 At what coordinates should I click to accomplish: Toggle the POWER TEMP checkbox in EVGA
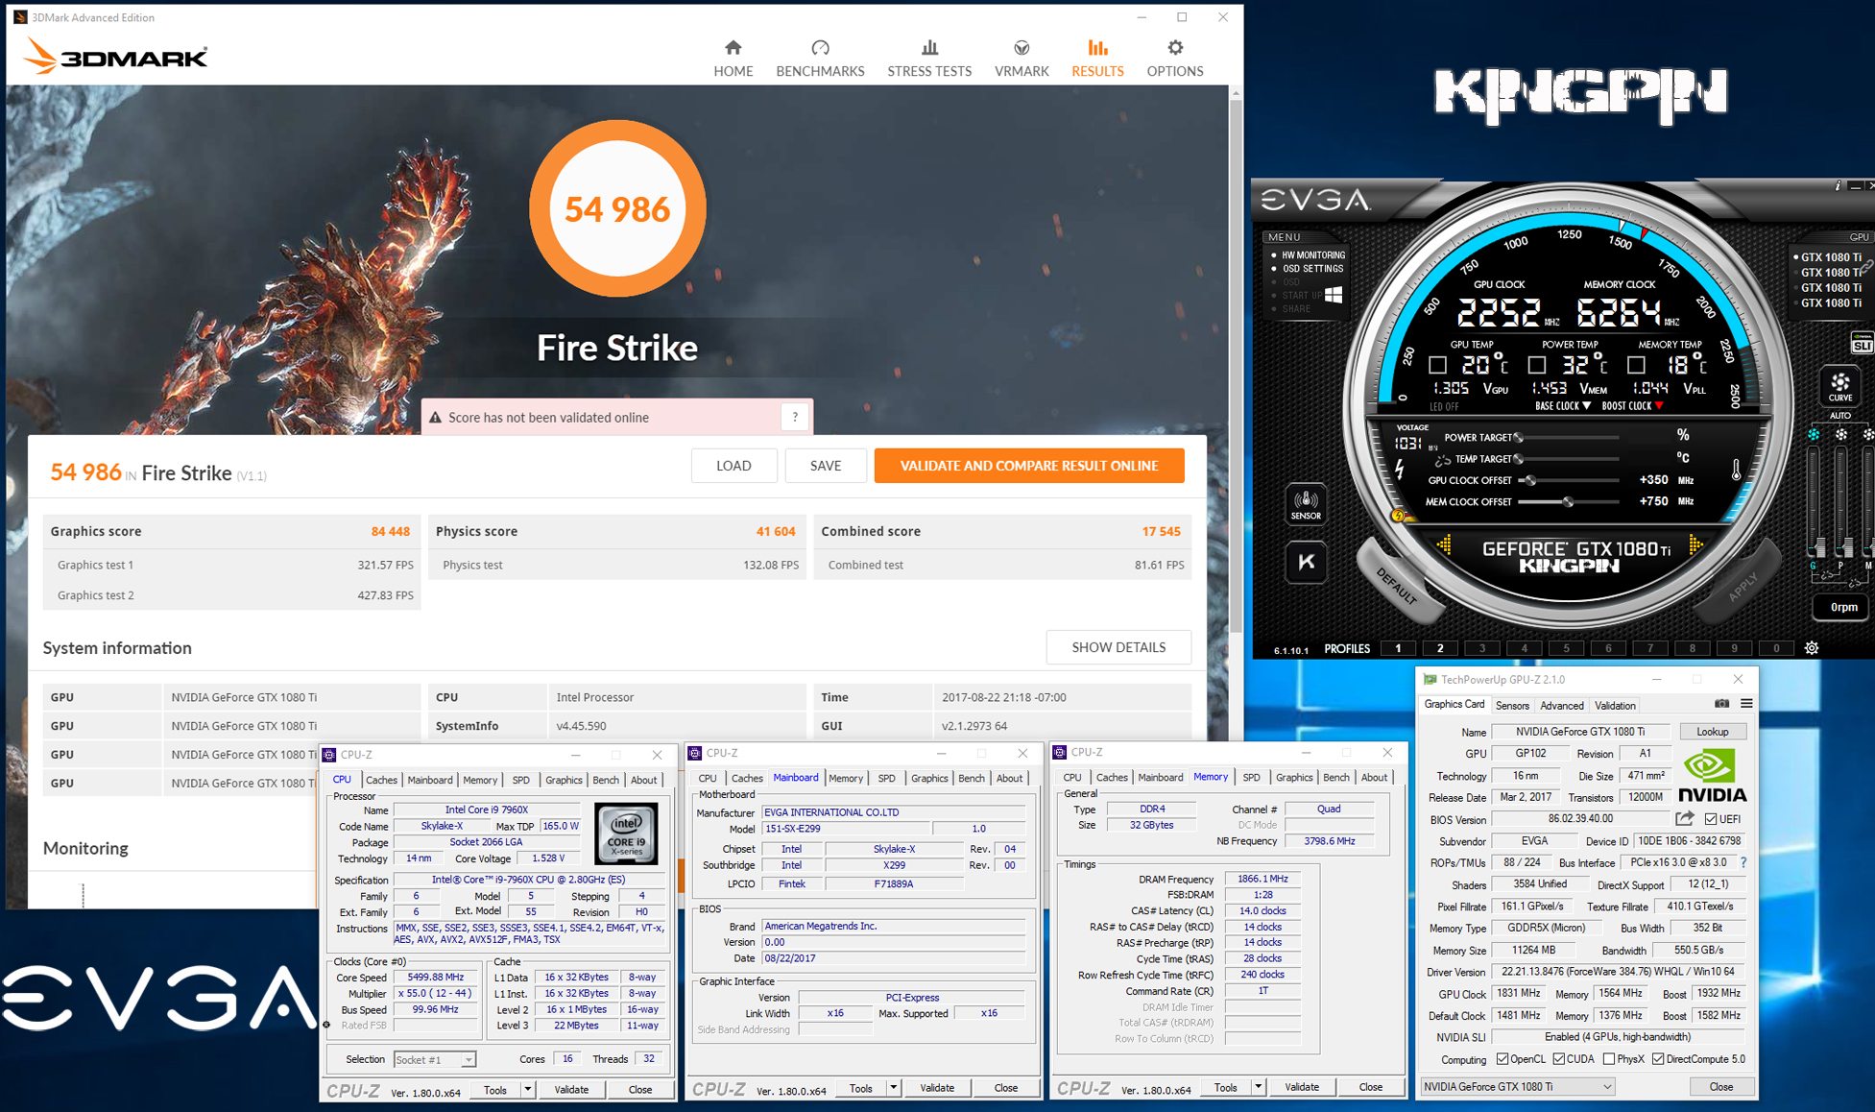tap(1536, 366)
